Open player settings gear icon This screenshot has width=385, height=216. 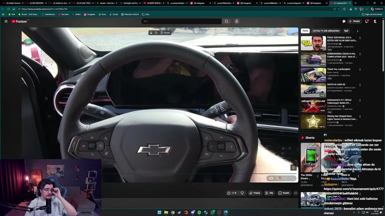tap(278, 178)
